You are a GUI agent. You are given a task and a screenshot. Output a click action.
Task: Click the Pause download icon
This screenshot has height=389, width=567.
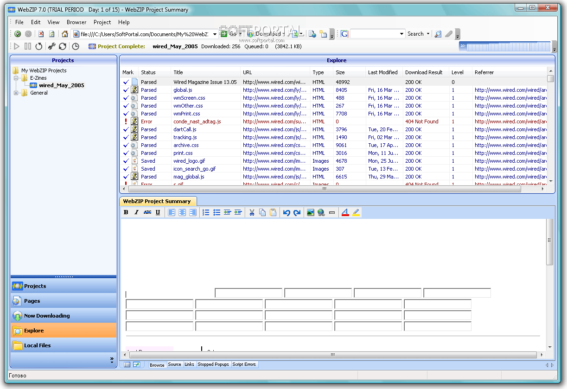pyautogui.click(x=28, y=46)
